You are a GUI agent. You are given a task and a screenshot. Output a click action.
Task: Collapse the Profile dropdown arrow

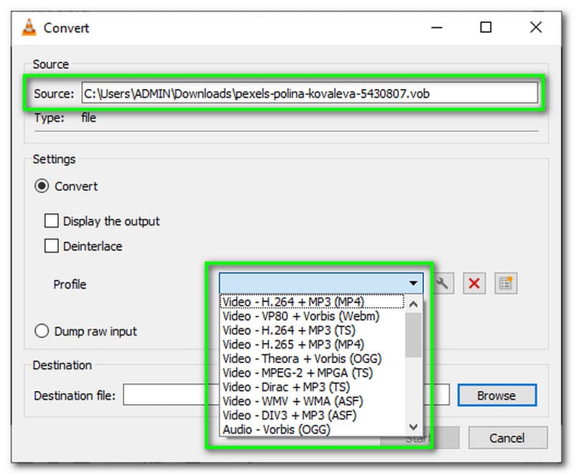point(413,283)
